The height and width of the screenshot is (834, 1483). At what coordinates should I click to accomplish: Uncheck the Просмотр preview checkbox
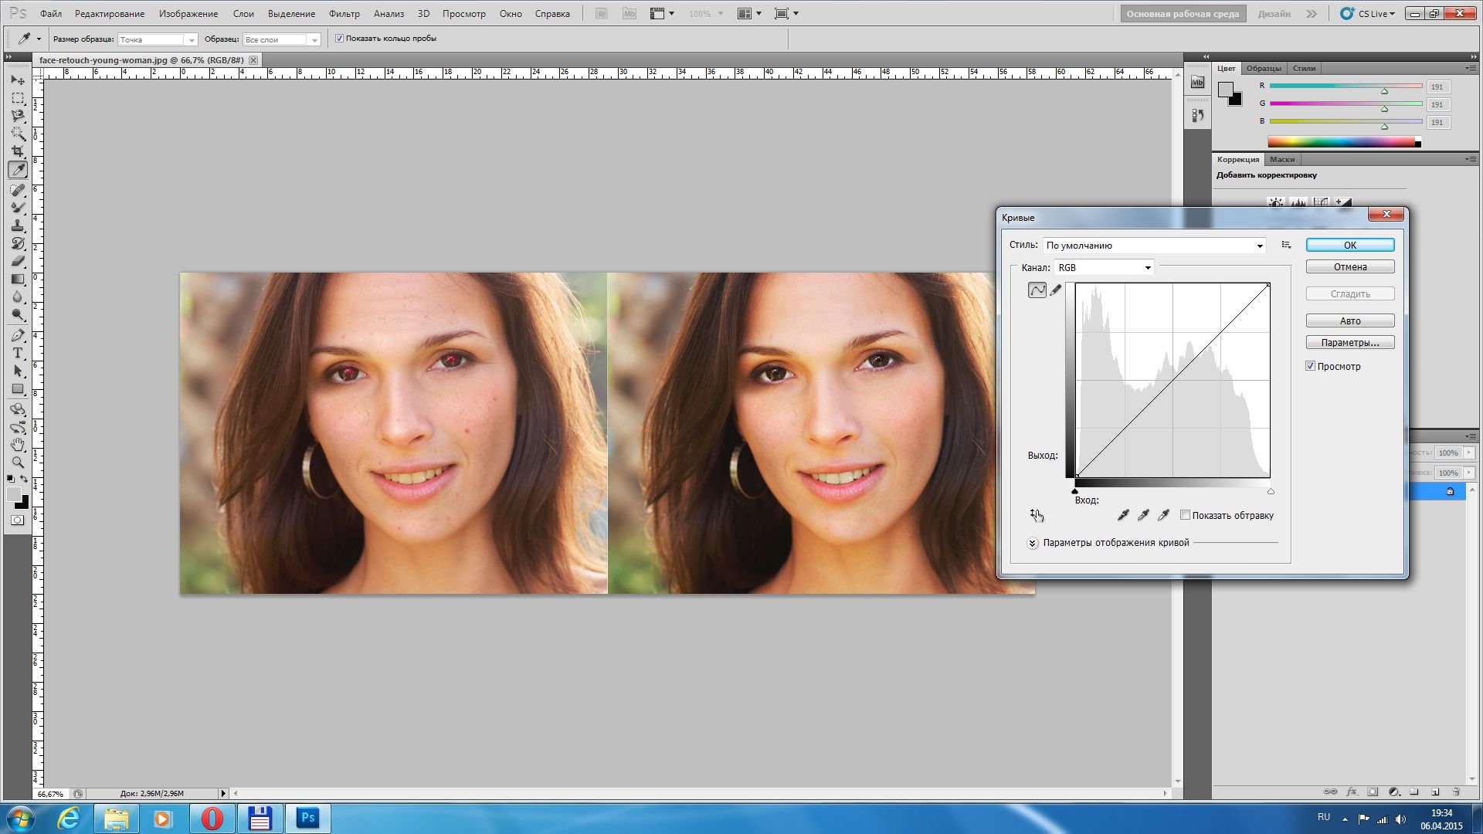1311,366
